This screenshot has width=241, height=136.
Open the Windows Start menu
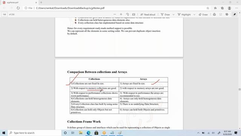(4, 133)
